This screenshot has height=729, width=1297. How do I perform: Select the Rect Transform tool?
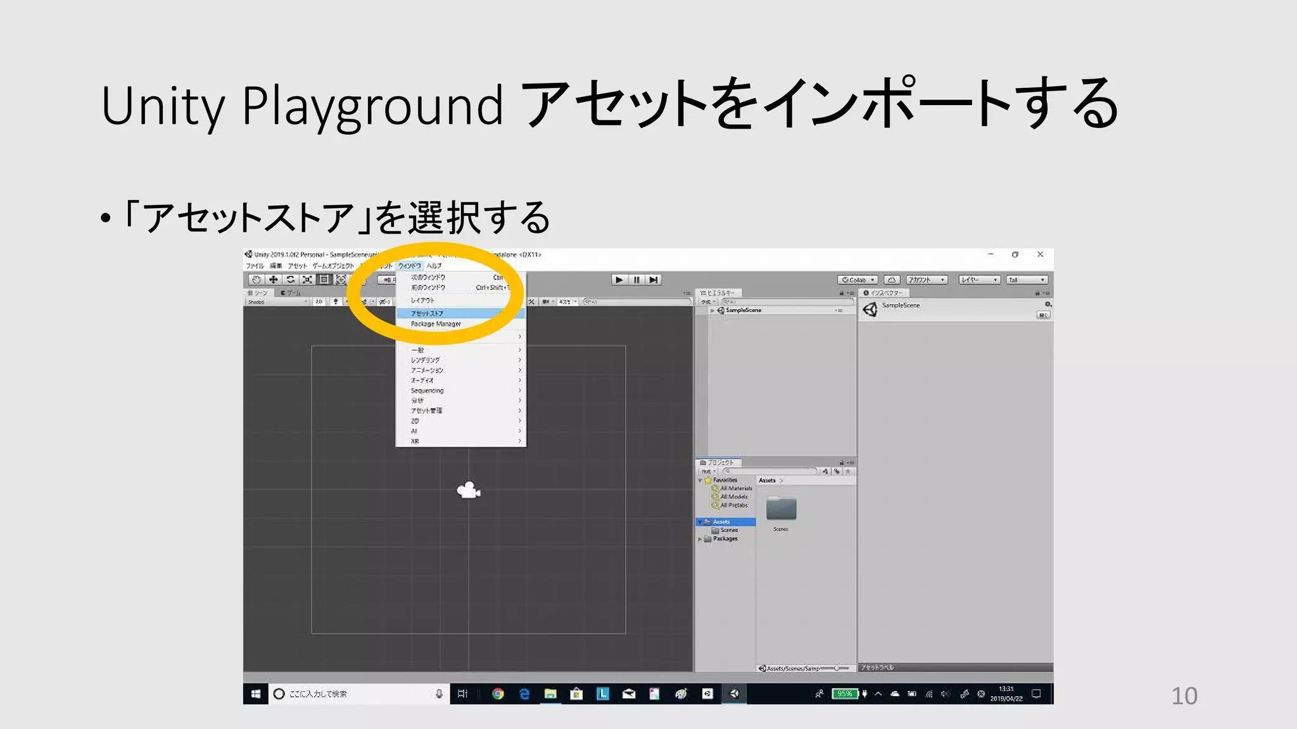(324, 280)
